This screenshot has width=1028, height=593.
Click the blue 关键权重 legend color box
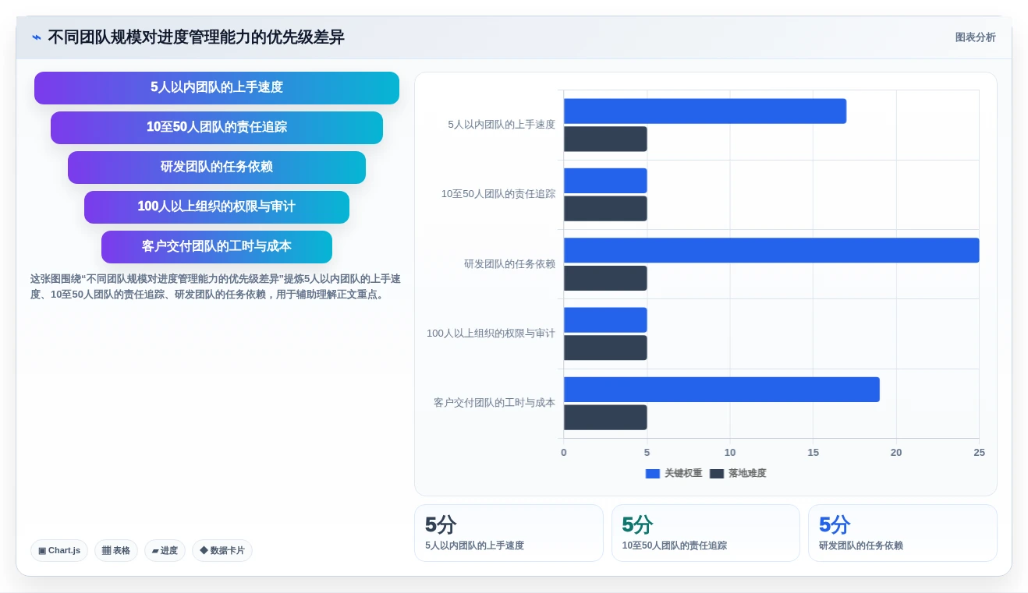(x=653, y=474)
